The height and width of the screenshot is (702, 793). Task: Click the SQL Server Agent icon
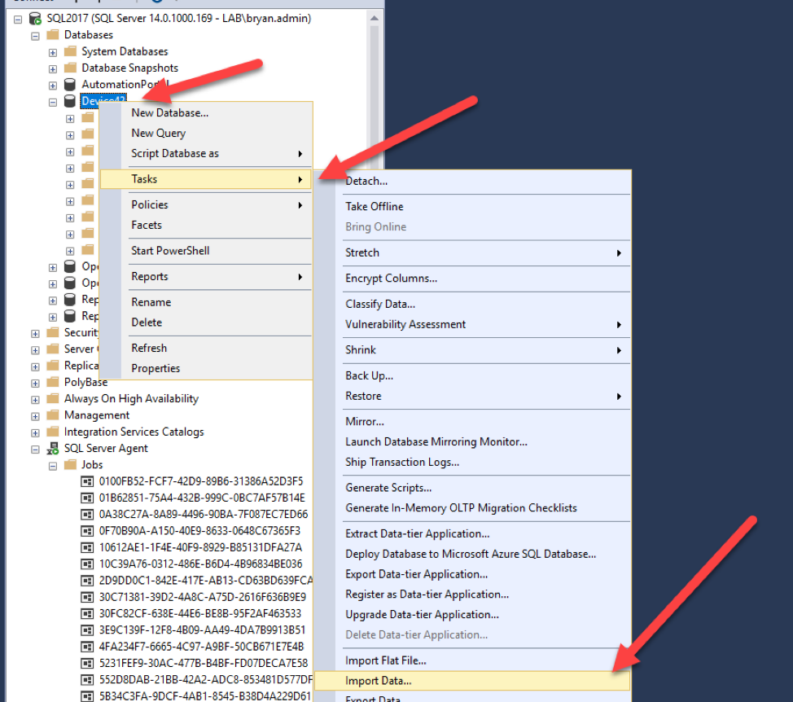click(x=53, y=449)
